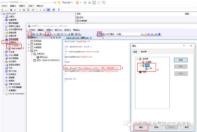Screen dimensions: 197x132
Task: Open 工具(T) menu in WinCC Explorer
Action: (31, 6)
